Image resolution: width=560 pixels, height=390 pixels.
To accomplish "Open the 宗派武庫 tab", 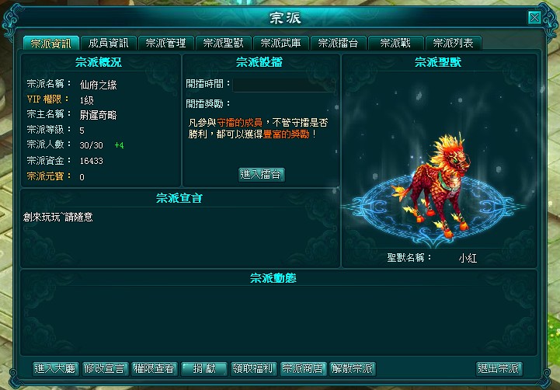I will pos(281,44).
